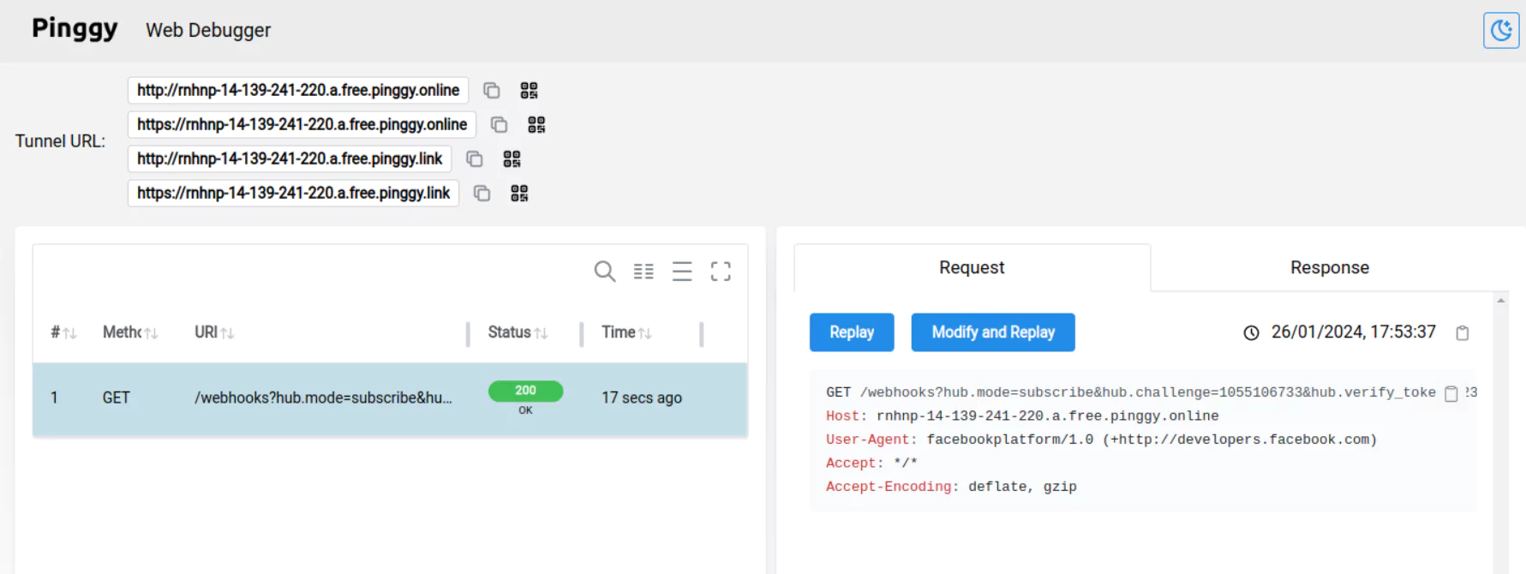Open the Request tab

(x=972, y=268)
